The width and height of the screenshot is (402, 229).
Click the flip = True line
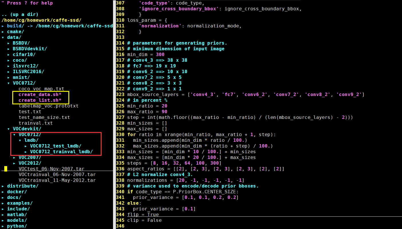143,215
